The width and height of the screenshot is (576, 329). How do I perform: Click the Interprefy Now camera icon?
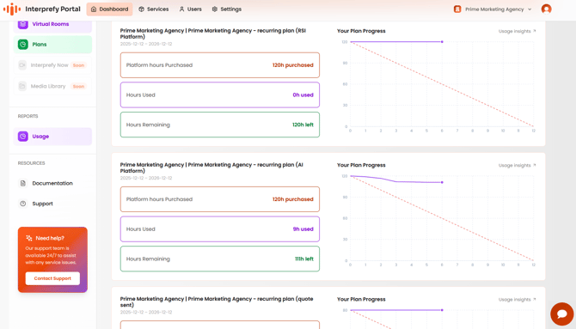pos(22,65)
